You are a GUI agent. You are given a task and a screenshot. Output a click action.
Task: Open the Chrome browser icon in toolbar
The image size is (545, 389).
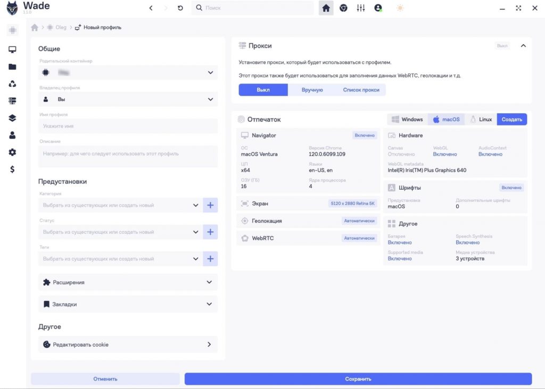343,8
